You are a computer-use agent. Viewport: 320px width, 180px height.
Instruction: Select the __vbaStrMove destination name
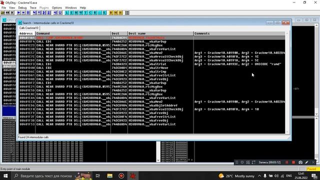(148, 68)
